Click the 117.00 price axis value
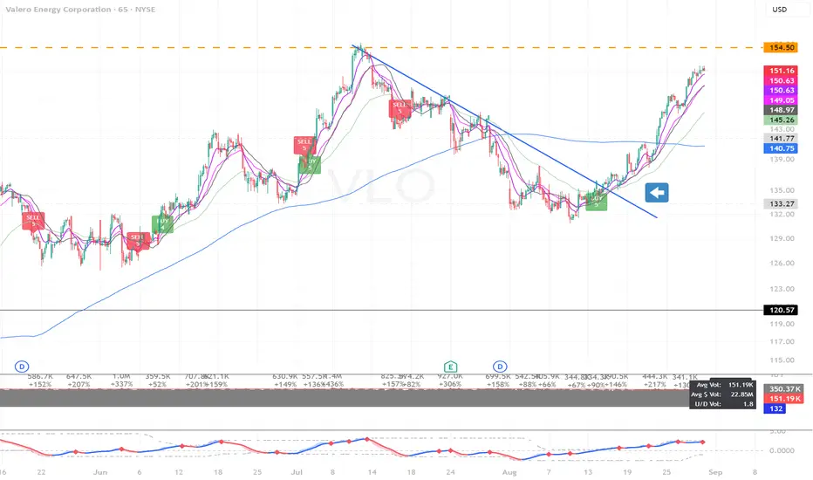 click(782, 341)
